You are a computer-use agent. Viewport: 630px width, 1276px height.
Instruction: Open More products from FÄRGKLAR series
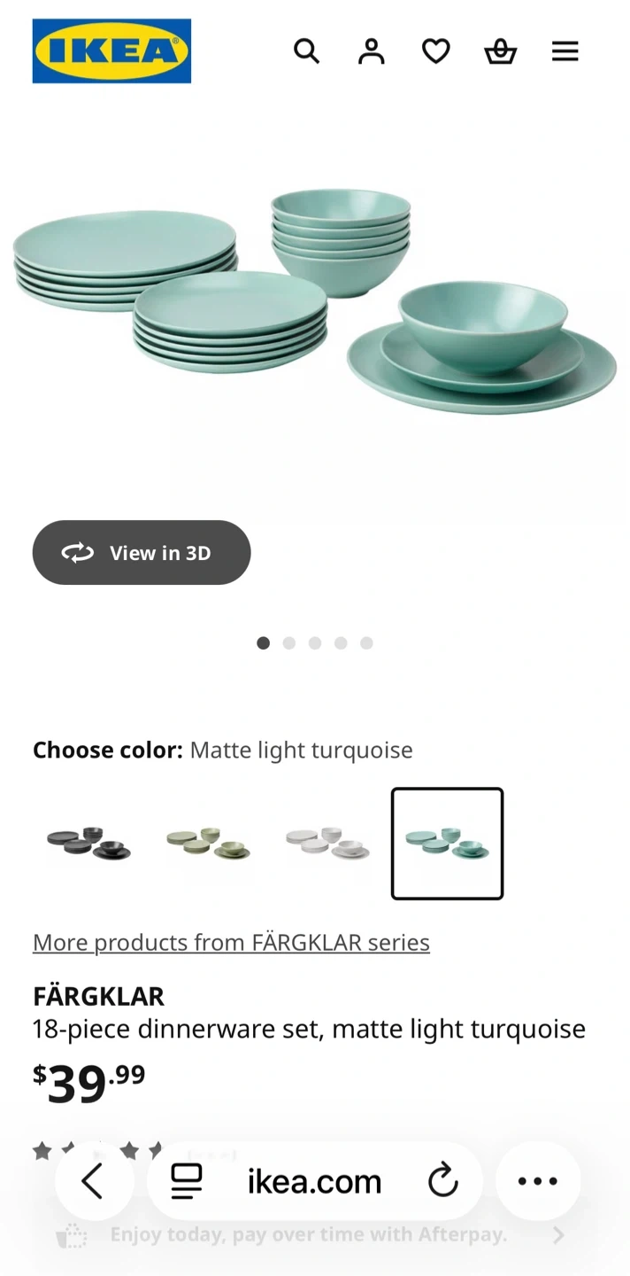click(231, 942)
